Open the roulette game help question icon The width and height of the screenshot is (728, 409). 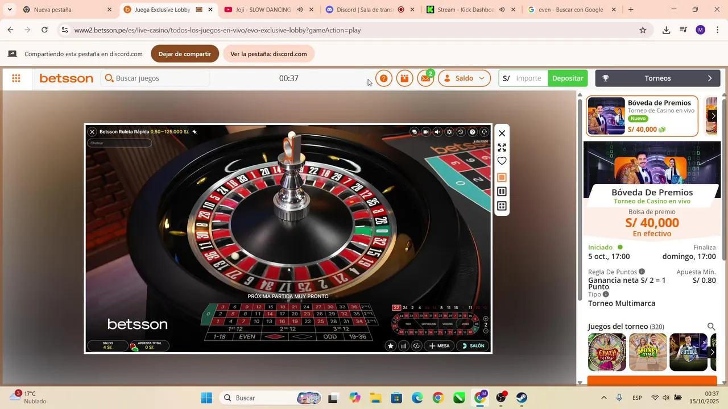click(473, 132)
